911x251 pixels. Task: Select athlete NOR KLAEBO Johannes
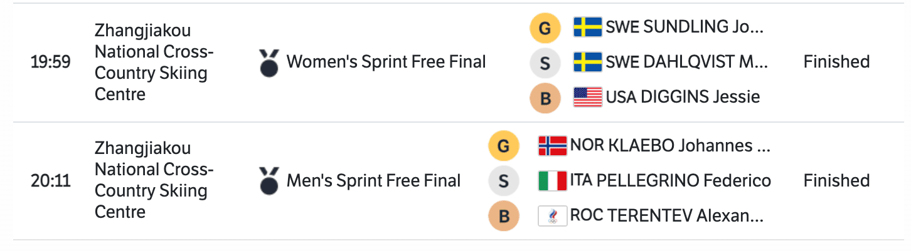(669, 146)
